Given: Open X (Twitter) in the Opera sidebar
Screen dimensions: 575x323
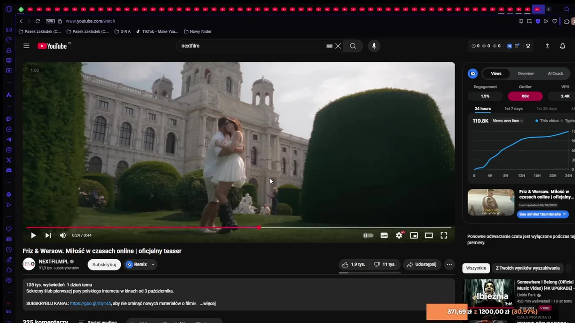Looking at the screenshot, I should point(9,160).
